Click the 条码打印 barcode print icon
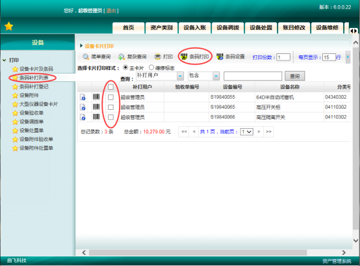 click(x=184, y=57)
